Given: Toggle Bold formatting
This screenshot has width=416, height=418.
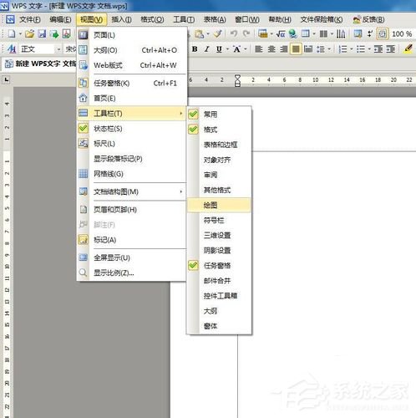Looking at the screenshot, I should pyautogui.click(x=195, y=49).
